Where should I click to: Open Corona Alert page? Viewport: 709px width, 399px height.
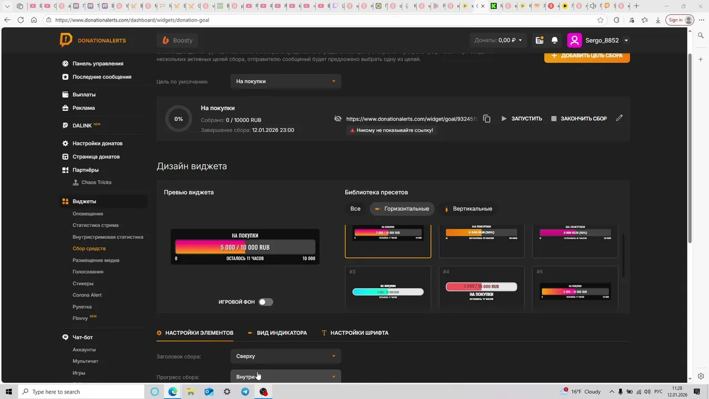pos(87,295)
